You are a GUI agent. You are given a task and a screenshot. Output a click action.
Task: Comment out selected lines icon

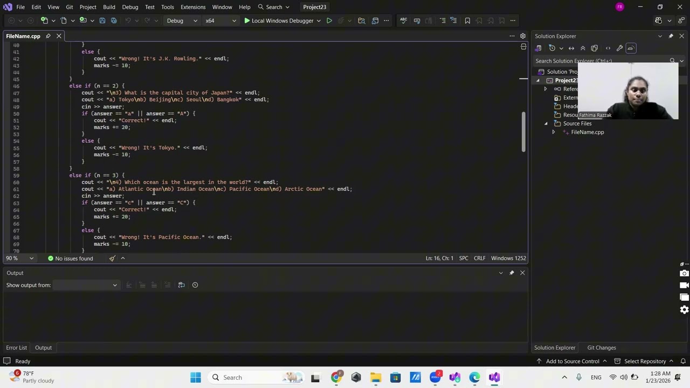443,20
